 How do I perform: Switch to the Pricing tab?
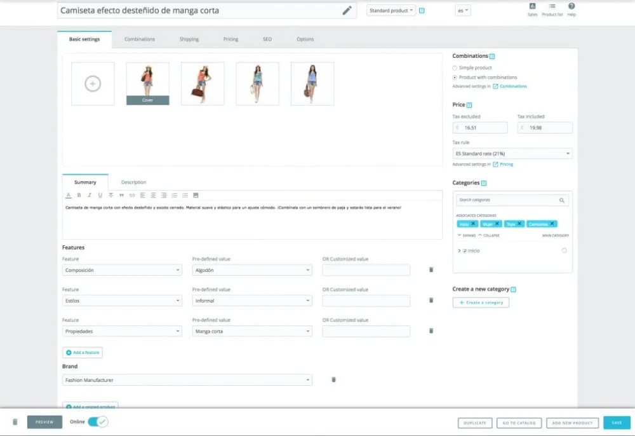(231, 39)
